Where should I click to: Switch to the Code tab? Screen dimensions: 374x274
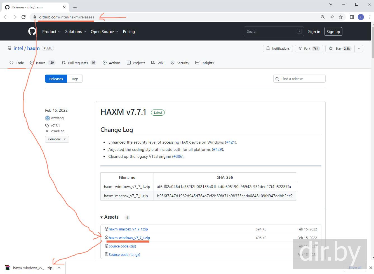pos(17,63)
